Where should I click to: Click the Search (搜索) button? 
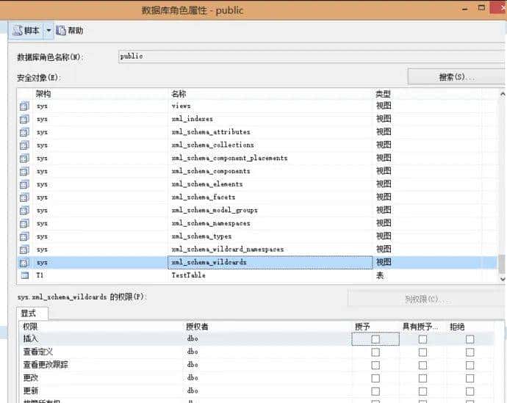[456, 77]
